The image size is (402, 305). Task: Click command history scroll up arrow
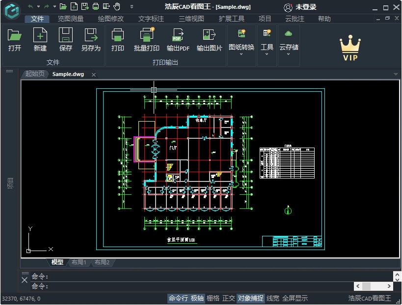[x=397, y=275]
